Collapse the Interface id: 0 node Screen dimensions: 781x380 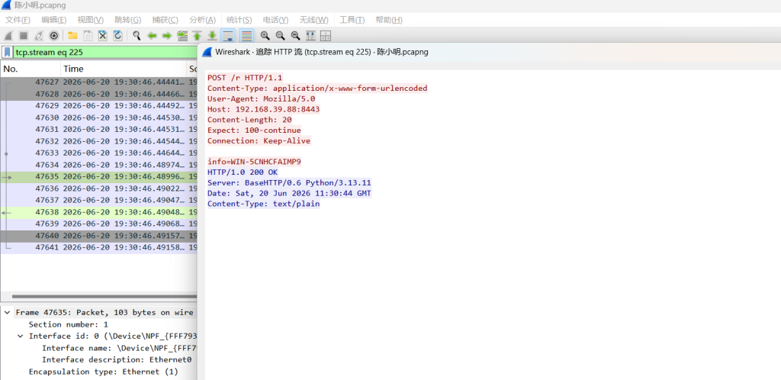coord(21,337)
